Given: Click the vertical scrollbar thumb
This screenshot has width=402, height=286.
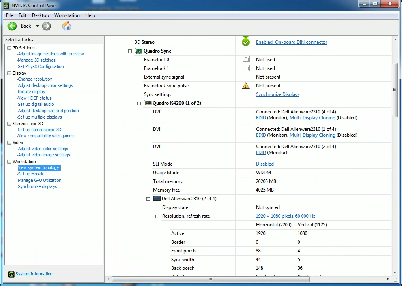Looking at the screenshot, I should [395, 90].
